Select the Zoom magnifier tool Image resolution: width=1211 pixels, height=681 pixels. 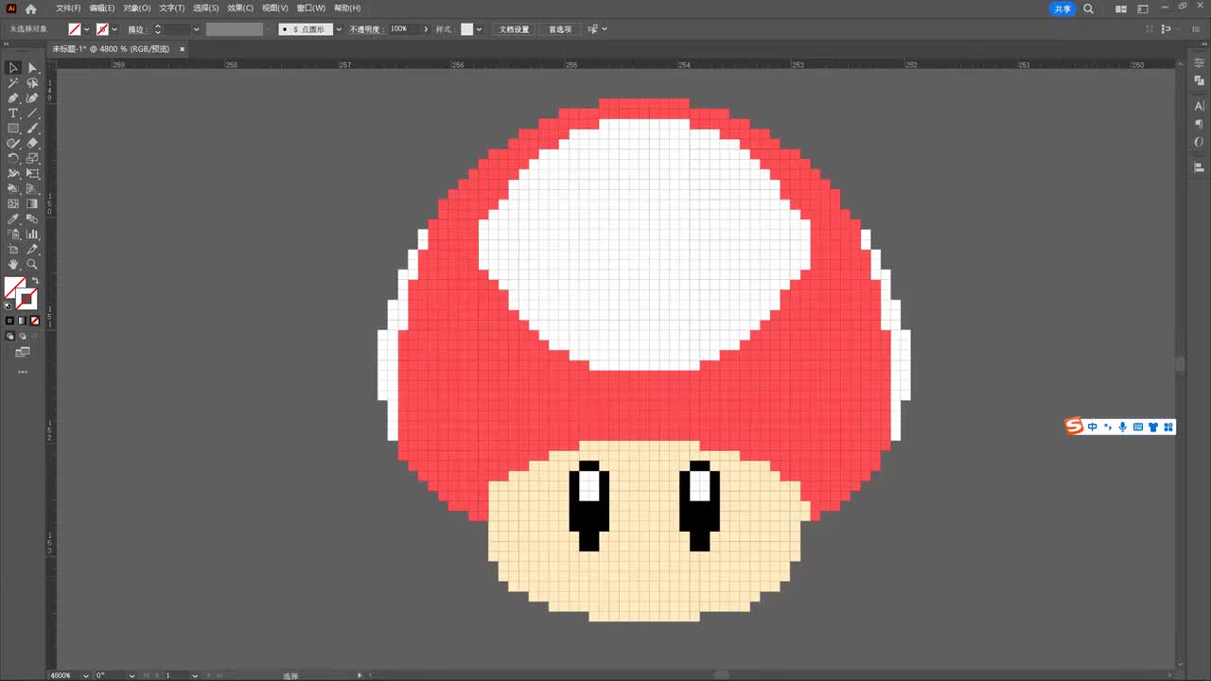pos(32,265)
